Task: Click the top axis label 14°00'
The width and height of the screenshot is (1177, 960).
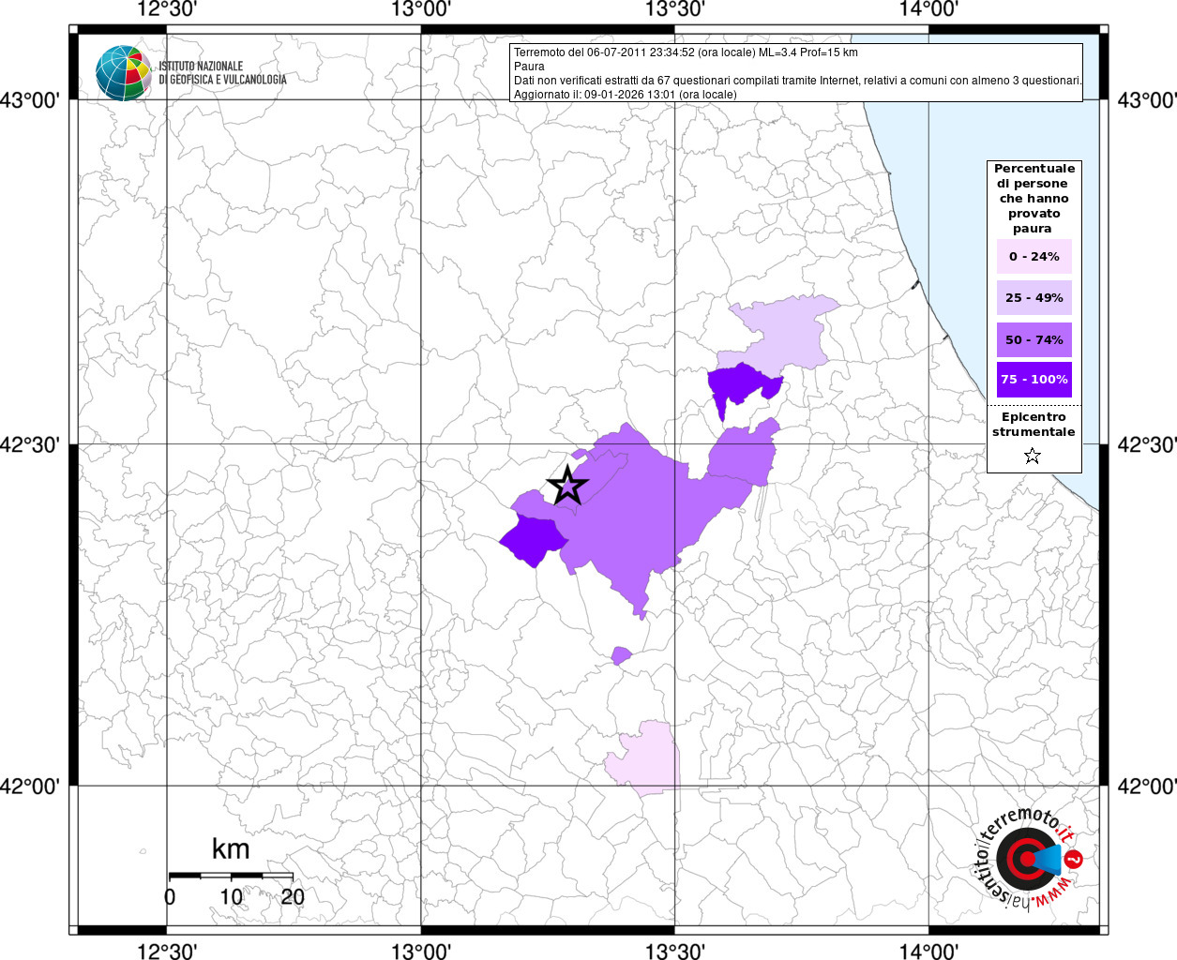Action: tap(928, 9)
